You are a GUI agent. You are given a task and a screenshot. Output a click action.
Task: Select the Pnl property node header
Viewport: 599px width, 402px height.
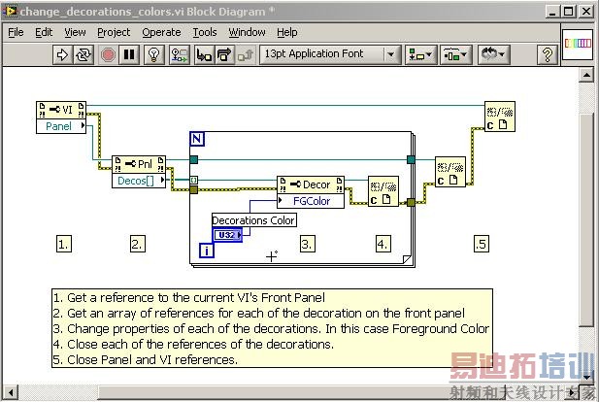139,164
